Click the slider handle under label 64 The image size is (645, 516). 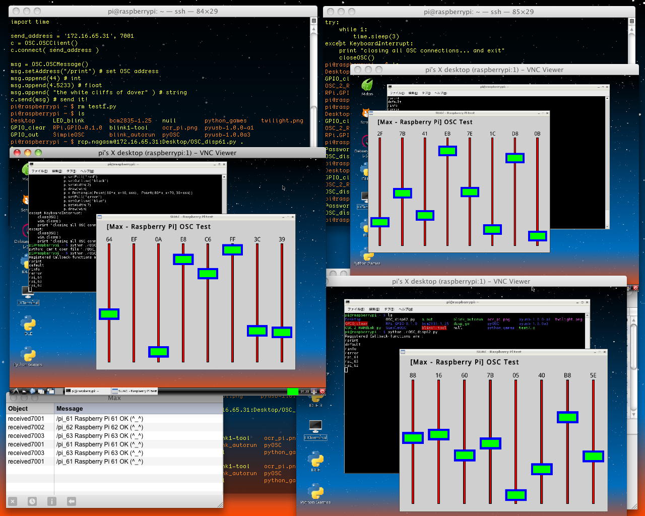pos(109,314)
